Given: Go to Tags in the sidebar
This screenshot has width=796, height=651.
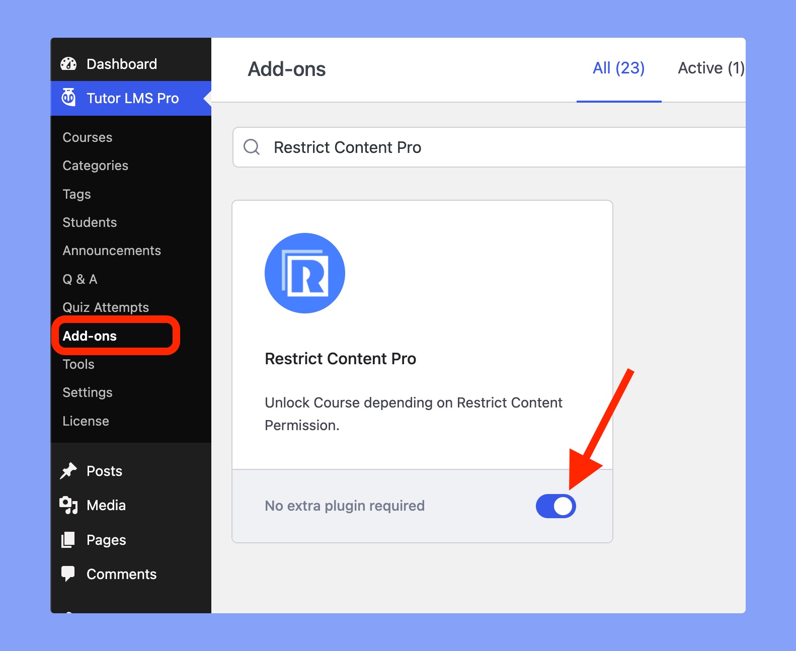Looking at the screenshot, I should coord(77,194).
